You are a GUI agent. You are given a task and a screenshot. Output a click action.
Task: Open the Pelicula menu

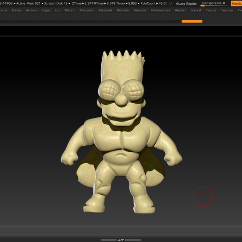[x=123, y=10]
